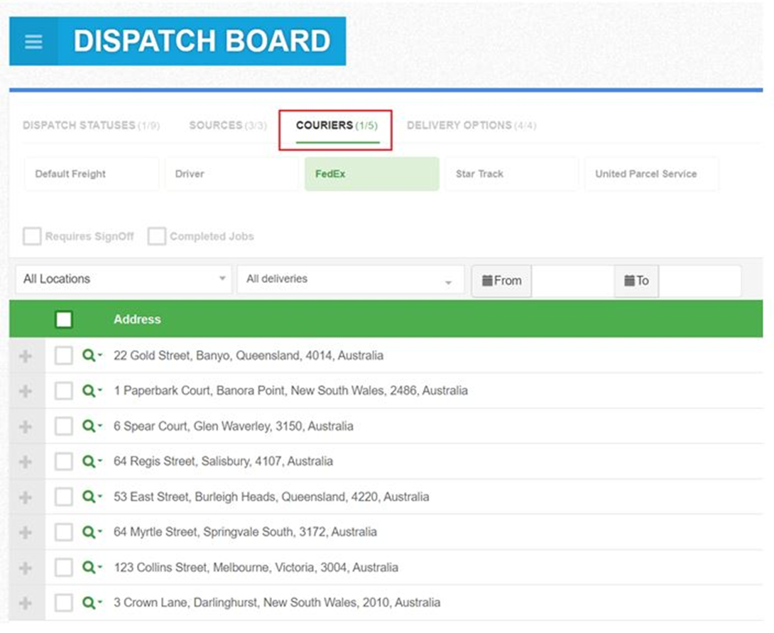Switch to Dispatch Statuses tab
The image size is (774, 633).
click(91, 126)
